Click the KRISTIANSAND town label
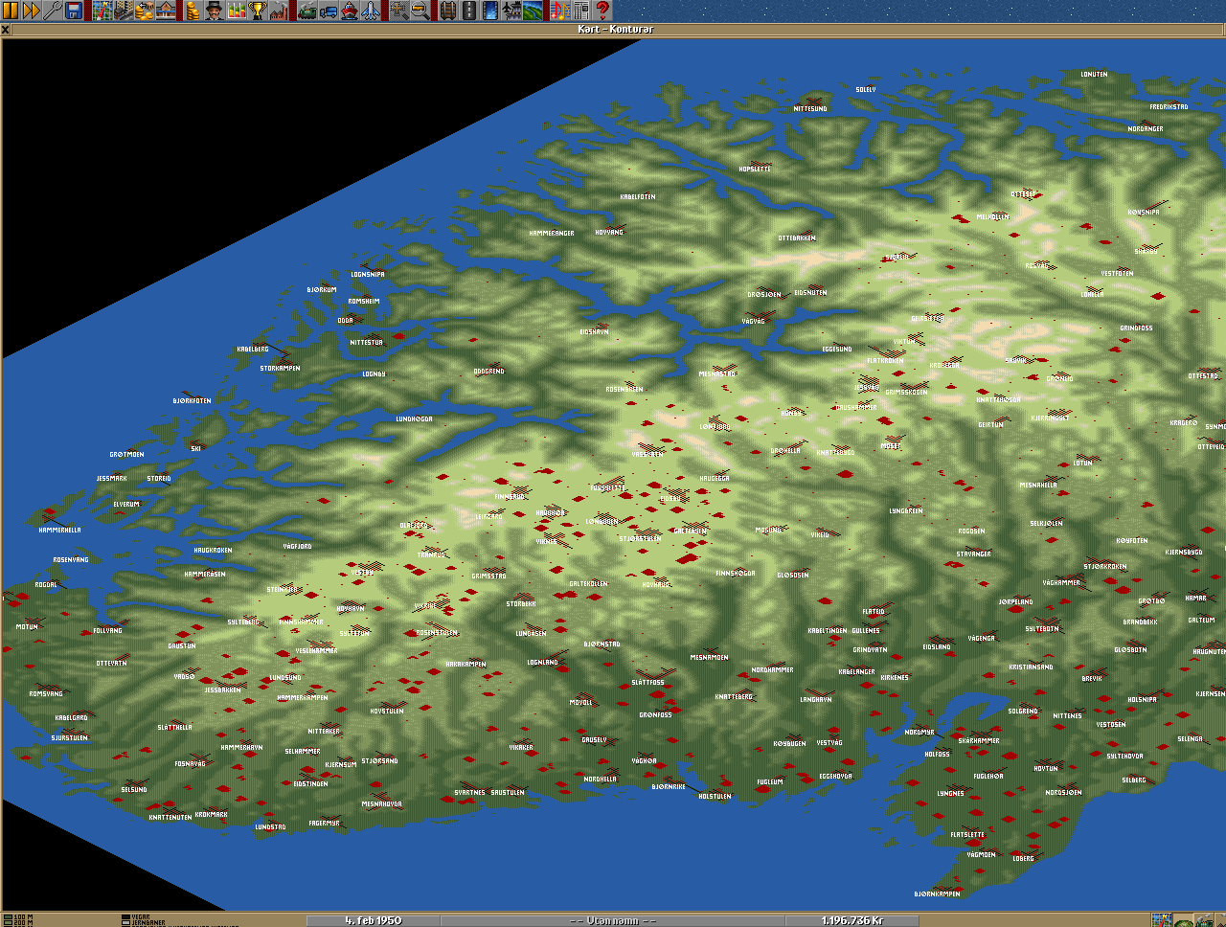Screen dimensions: 1226x927 [x=1031, y=667]
